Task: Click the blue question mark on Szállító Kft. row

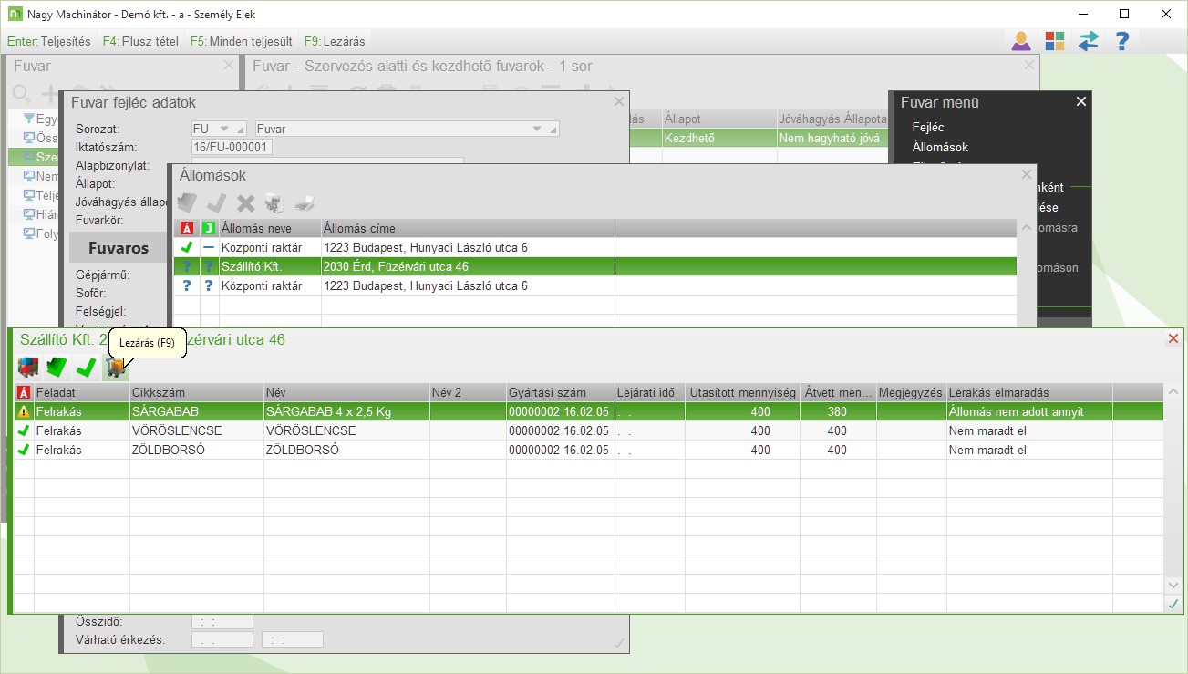Action: pos(187,266)
